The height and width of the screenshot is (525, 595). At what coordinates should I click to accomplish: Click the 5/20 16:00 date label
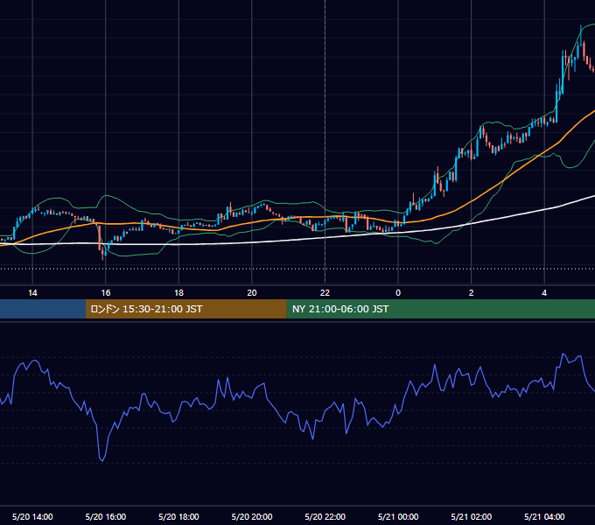tap(106, 516)
